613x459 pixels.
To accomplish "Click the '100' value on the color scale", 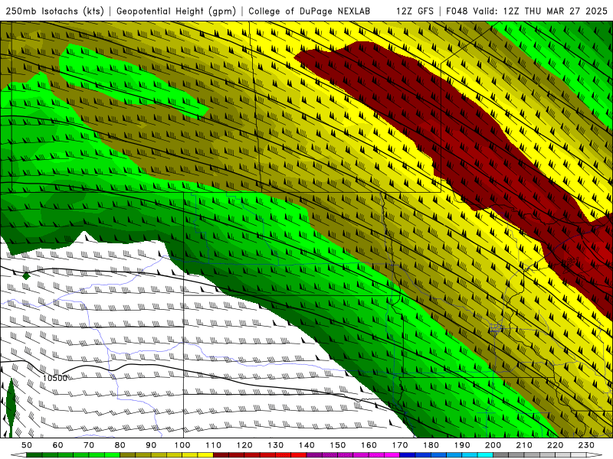I will (x=182, y=445).
